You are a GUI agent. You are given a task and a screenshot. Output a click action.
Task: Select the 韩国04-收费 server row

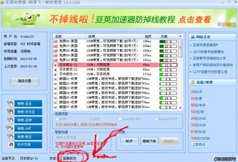click(x=115, y=93)
